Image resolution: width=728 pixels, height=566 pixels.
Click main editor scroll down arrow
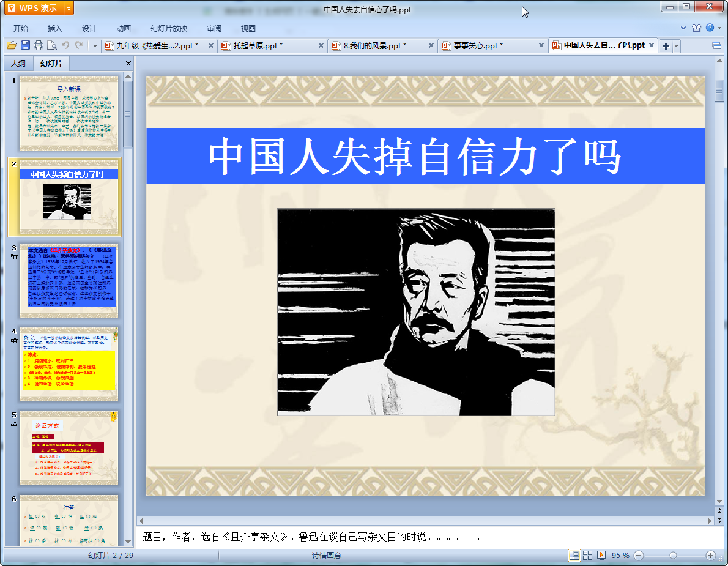(x=719, y=502)
